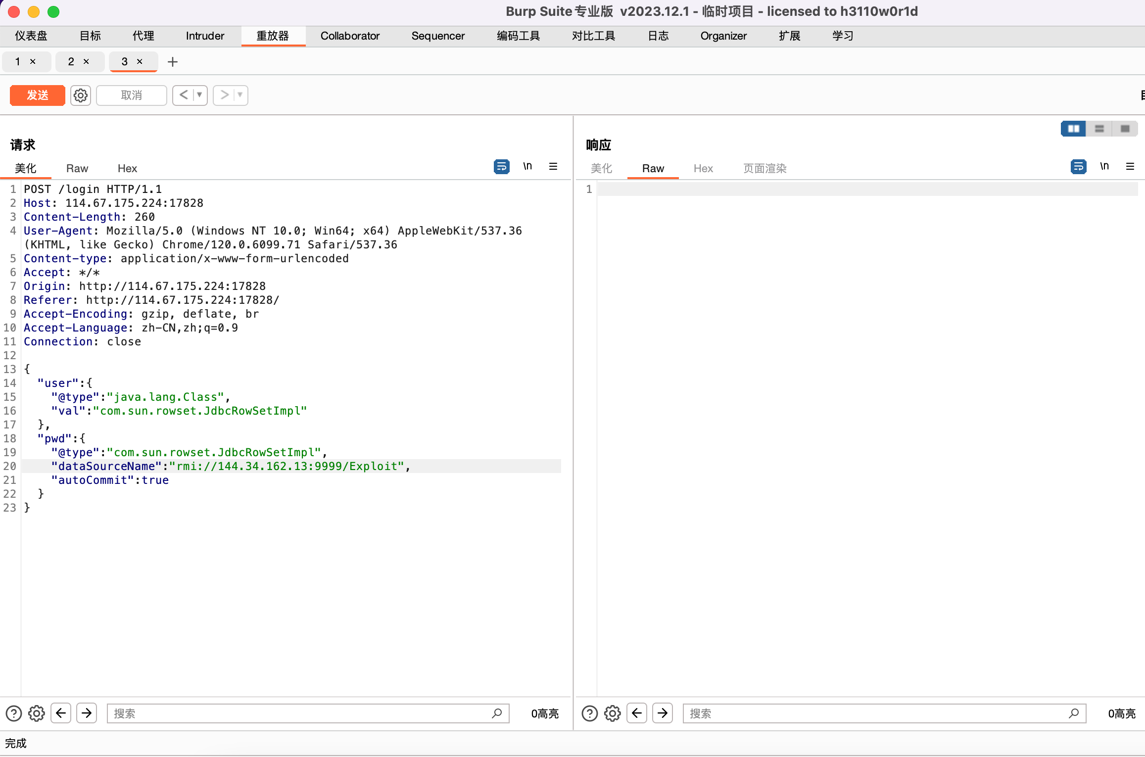Switch to the Intruder tab

point(204,36)
